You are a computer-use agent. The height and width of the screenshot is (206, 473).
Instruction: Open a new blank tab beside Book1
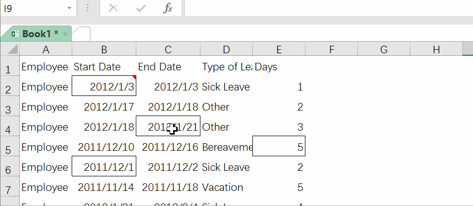click(x=82, y=34)
